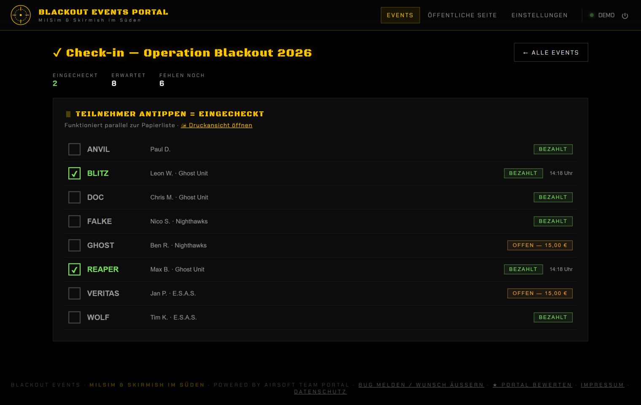Tick the WOLF checkbox

pos(74,317)
